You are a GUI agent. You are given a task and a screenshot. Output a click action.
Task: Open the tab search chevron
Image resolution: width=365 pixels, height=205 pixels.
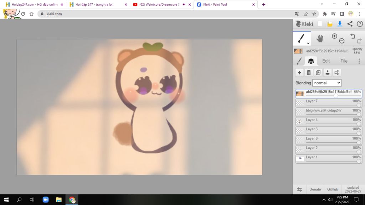pos(322,4)
